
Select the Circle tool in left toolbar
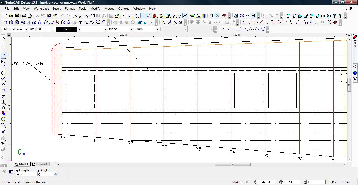tap(3, 73)
